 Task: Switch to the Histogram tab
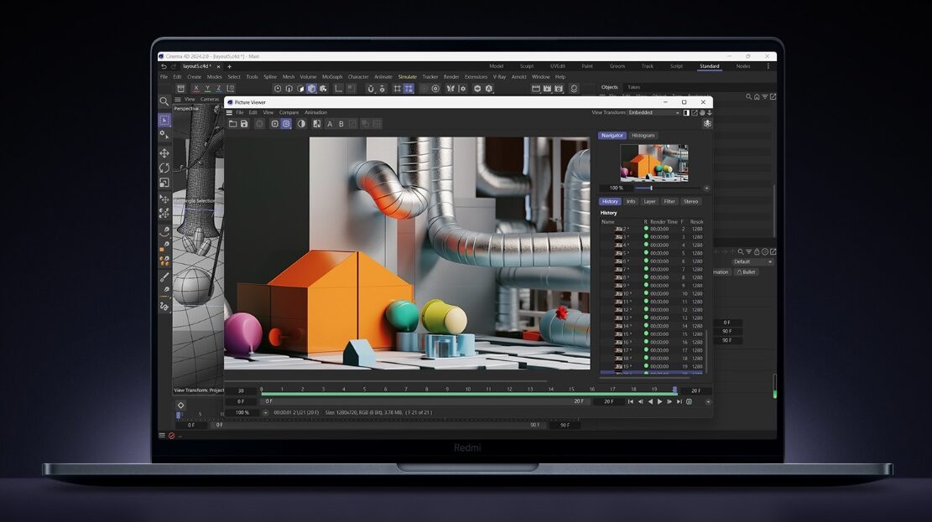[x=643, y=136]
